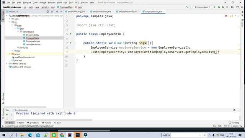Click the Run console horizontal scrollbar
The height and width of the screenshot is (138, 245).
54,120
